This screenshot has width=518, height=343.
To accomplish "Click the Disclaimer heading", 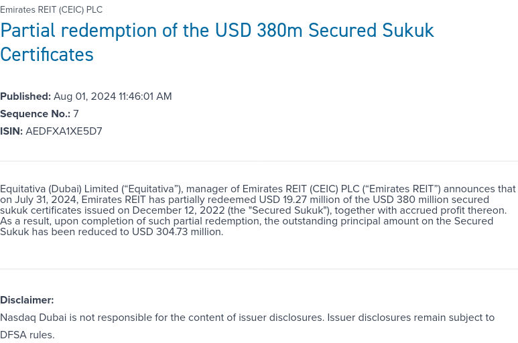I will [x=27, y=300].
